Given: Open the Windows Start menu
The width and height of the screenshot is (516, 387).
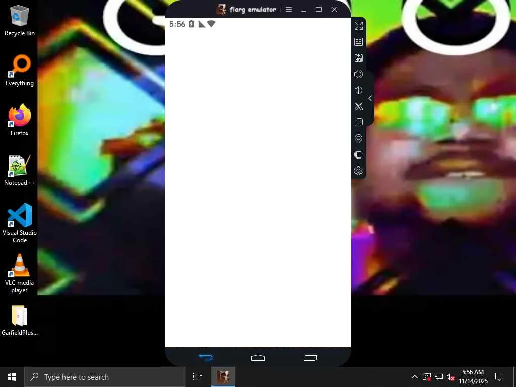Looking at the screenshot, I should (x=12, y=377).
